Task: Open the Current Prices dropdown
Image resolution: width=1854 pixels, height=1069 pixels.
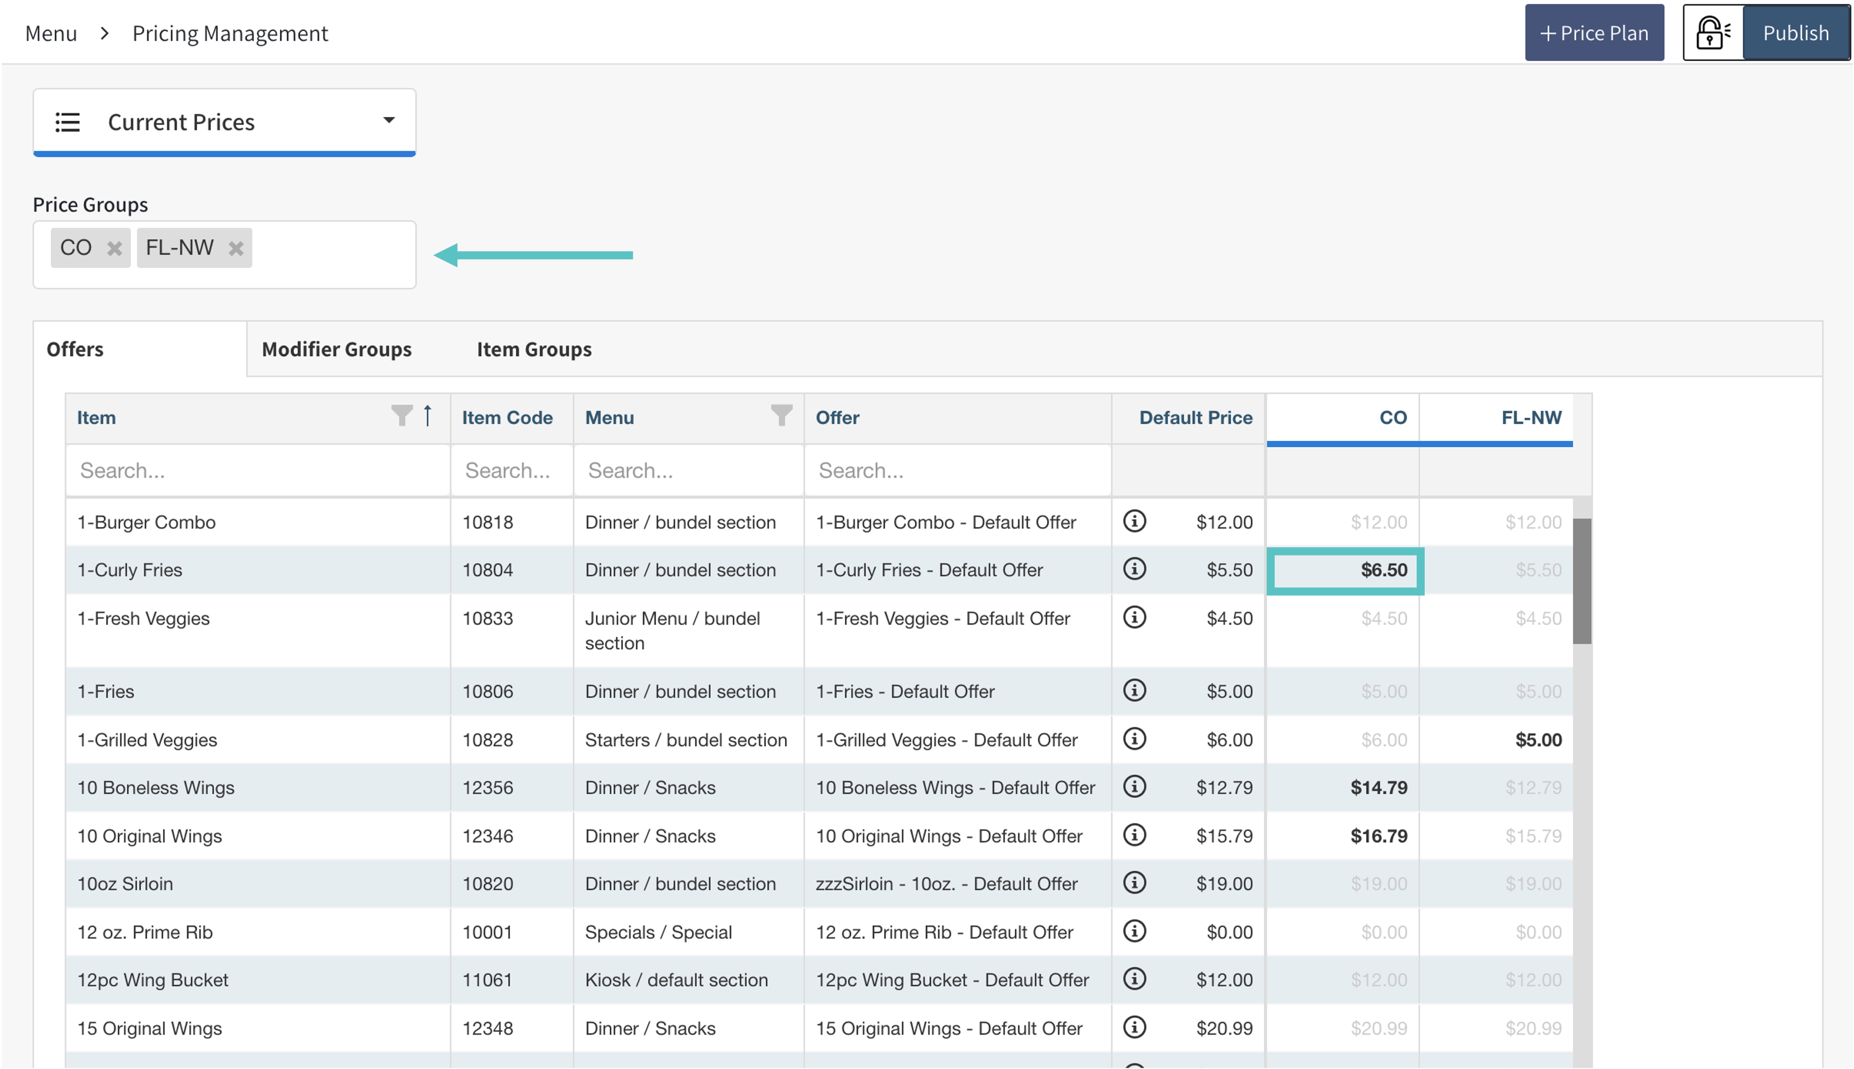Action: 389,121
